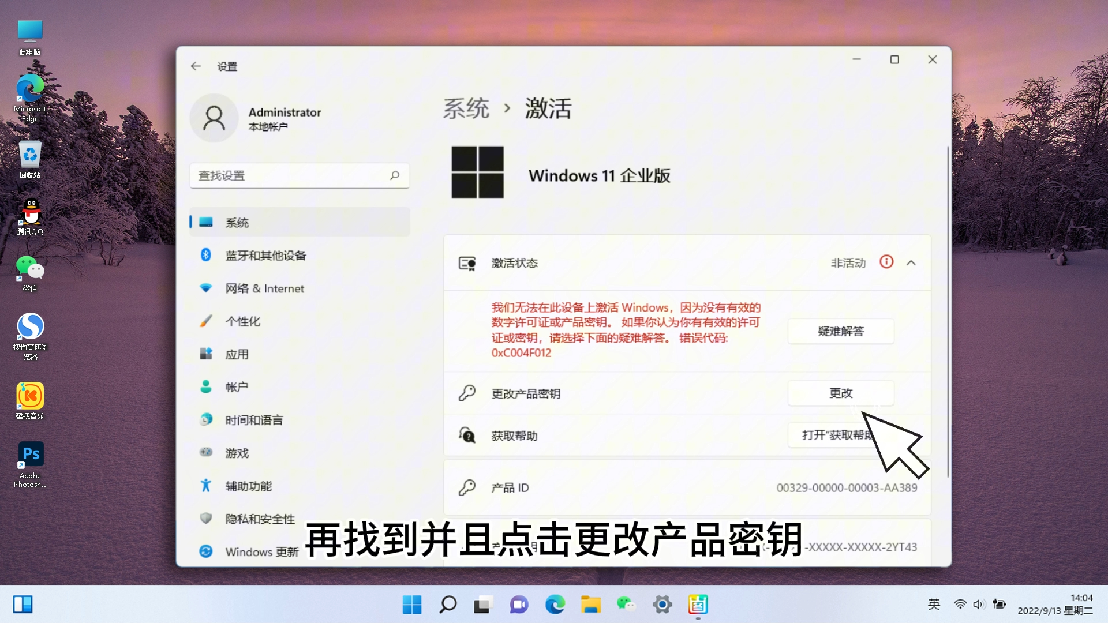Open 时间和语言 settings
The image size is (1108, 623).
click(300, 420)
